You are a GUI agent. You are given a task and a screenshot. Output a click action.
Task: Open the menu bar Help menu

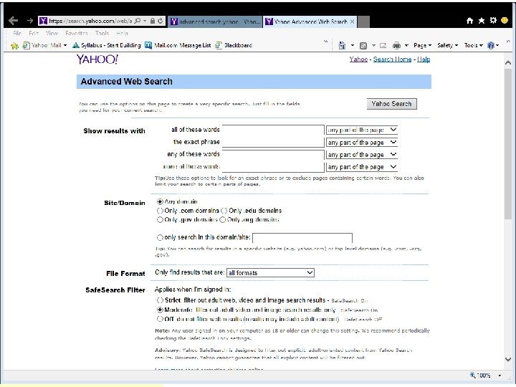click(x=122, y=33)
